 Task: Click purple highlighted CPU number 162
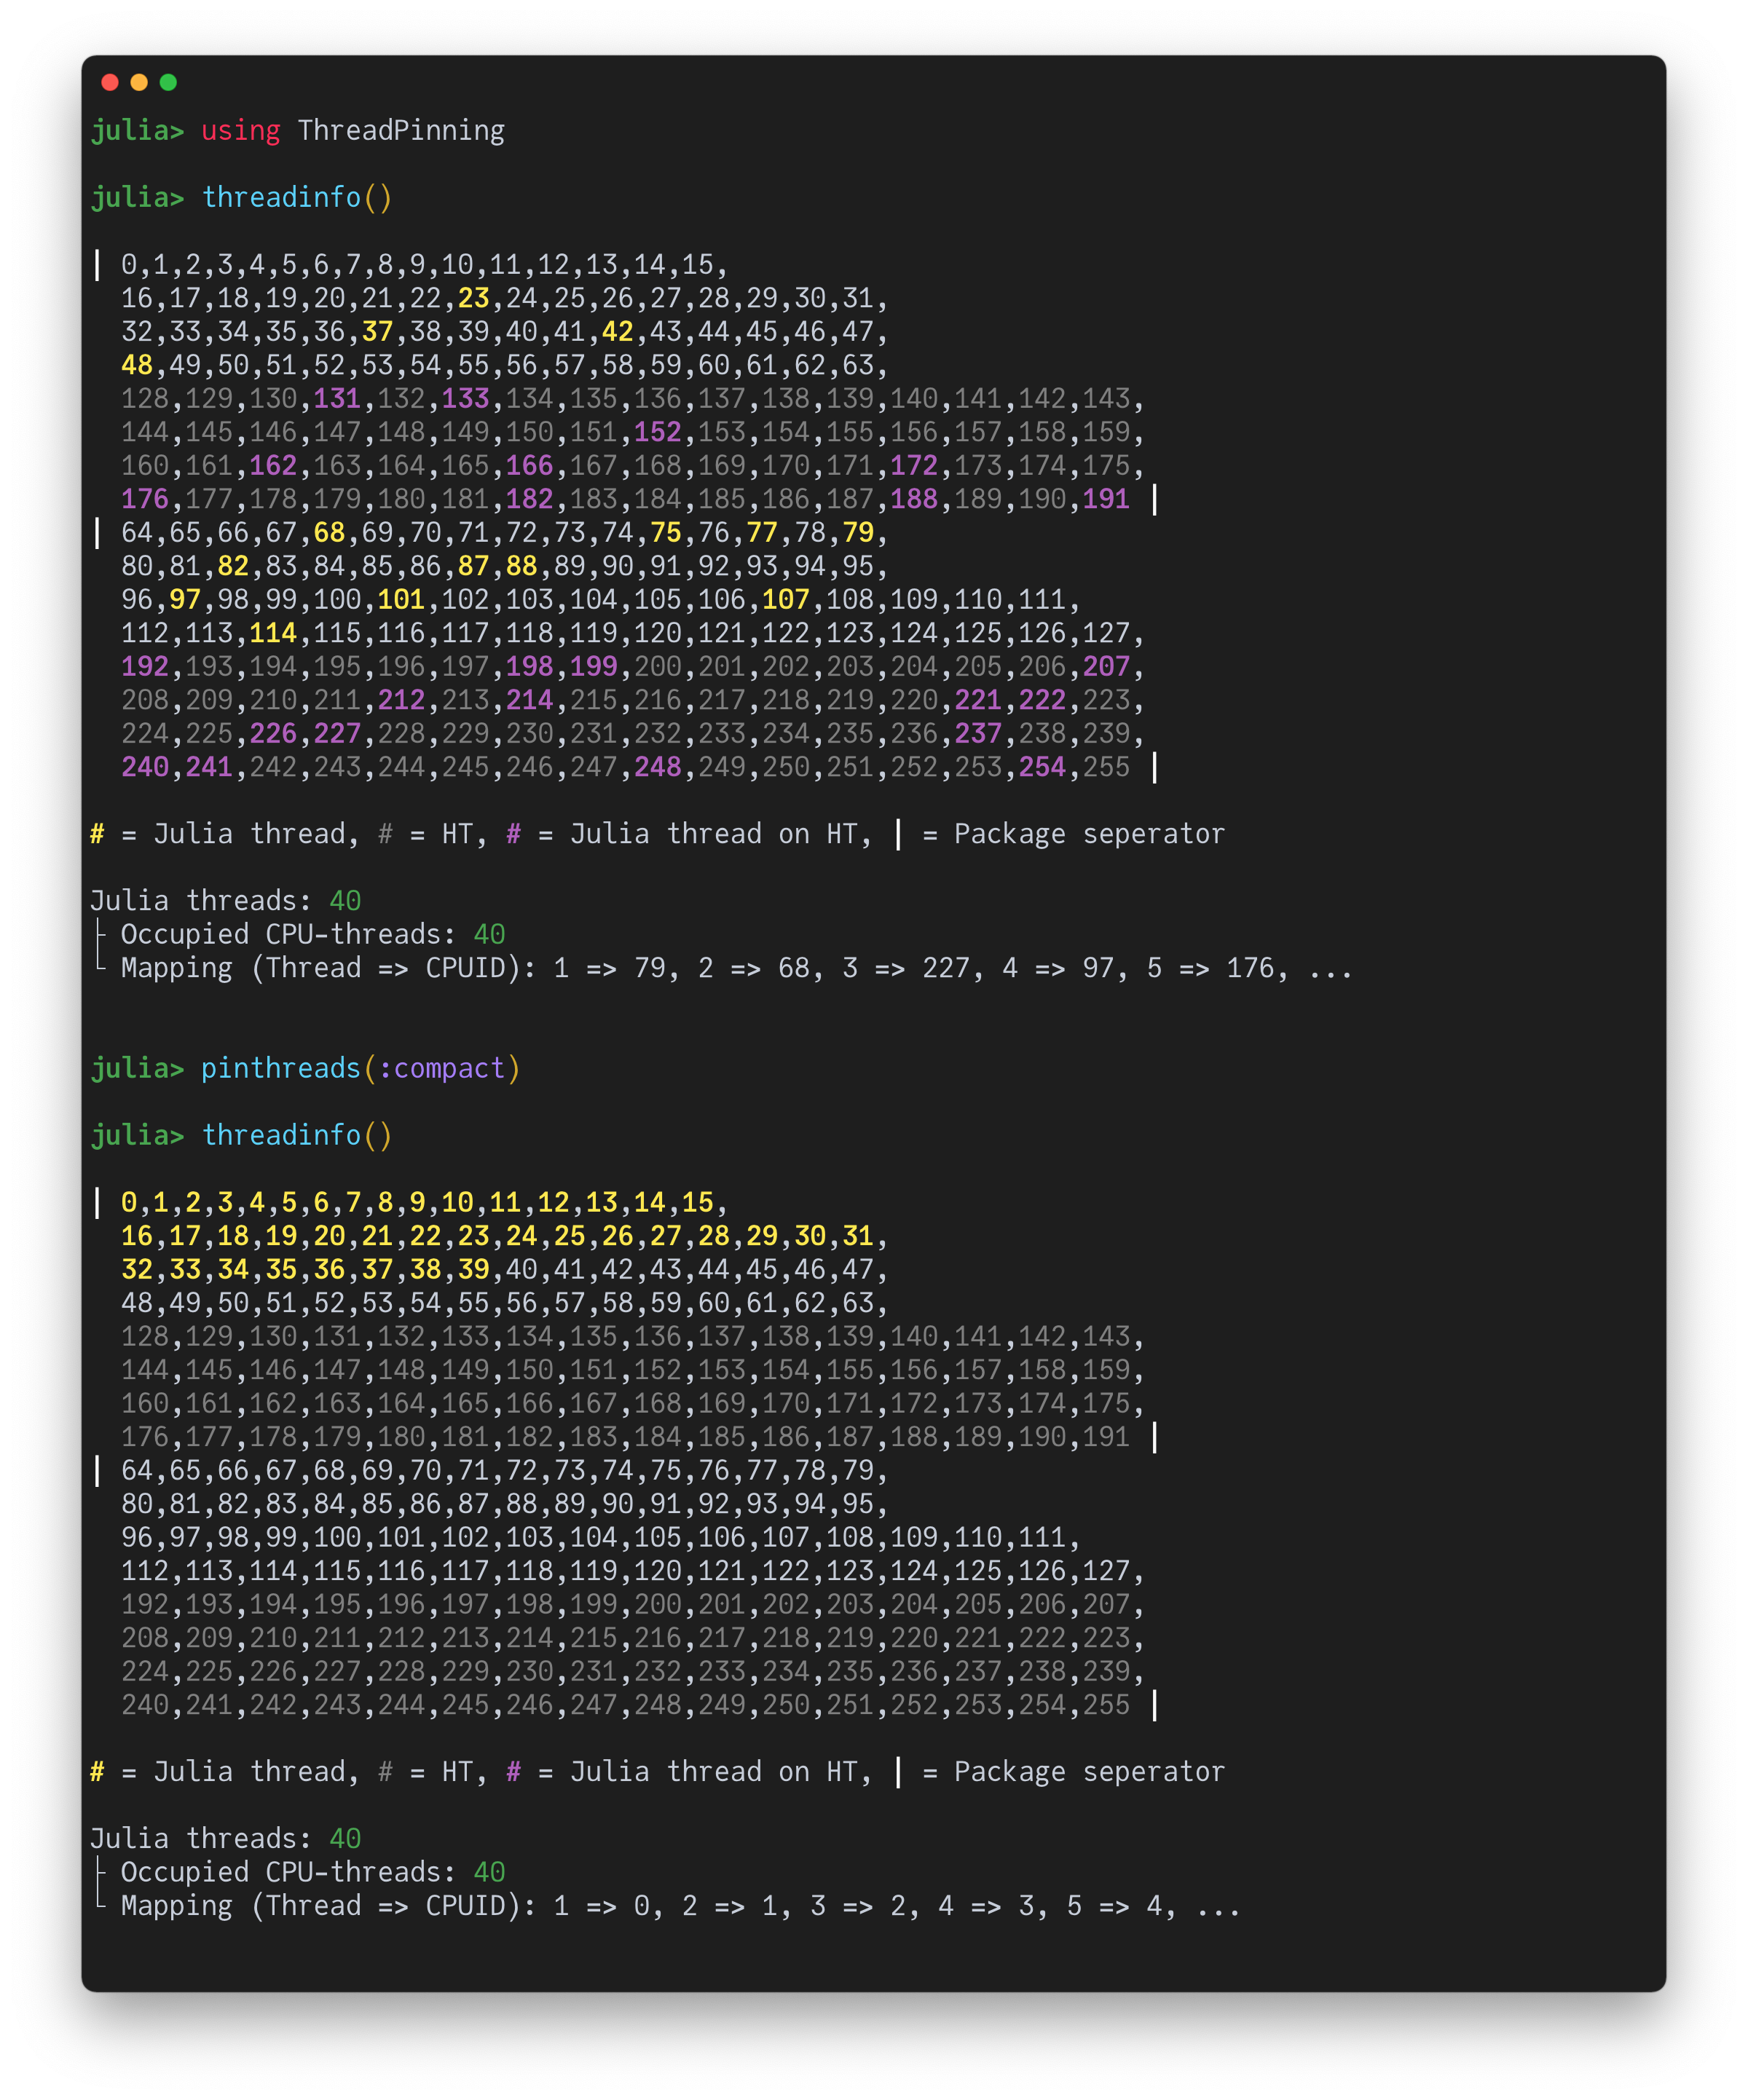coord(273,465)
